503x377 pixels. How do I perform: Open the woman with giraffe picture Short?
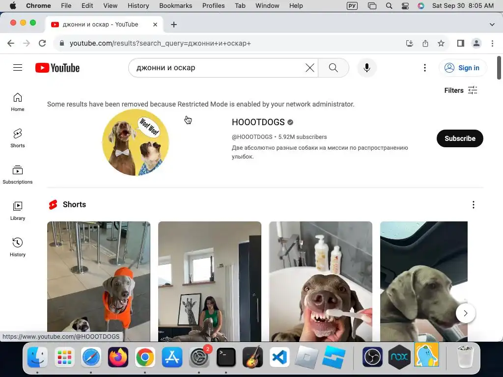click(209, 281)
